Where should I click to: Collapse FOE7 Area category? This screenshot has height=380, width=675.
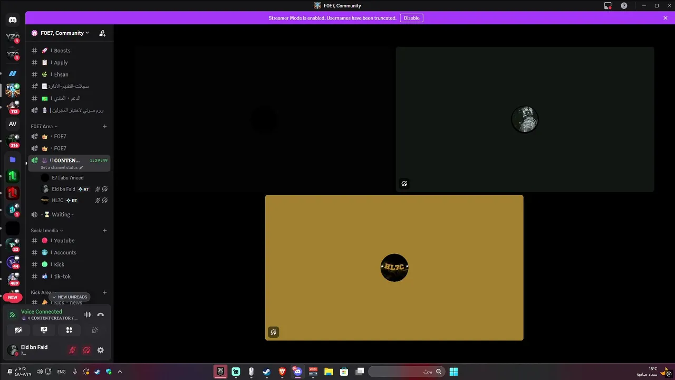44,127
